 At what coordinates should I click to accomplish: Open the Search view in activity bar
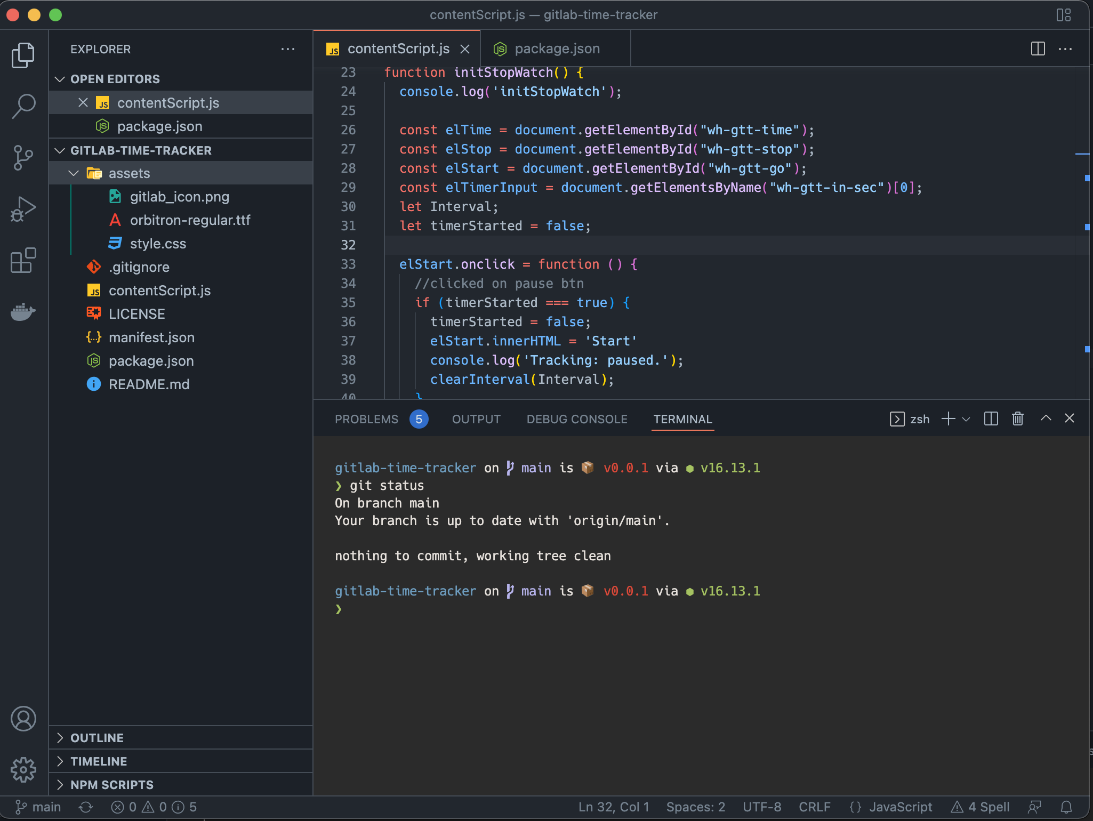(x=23, y=106)
